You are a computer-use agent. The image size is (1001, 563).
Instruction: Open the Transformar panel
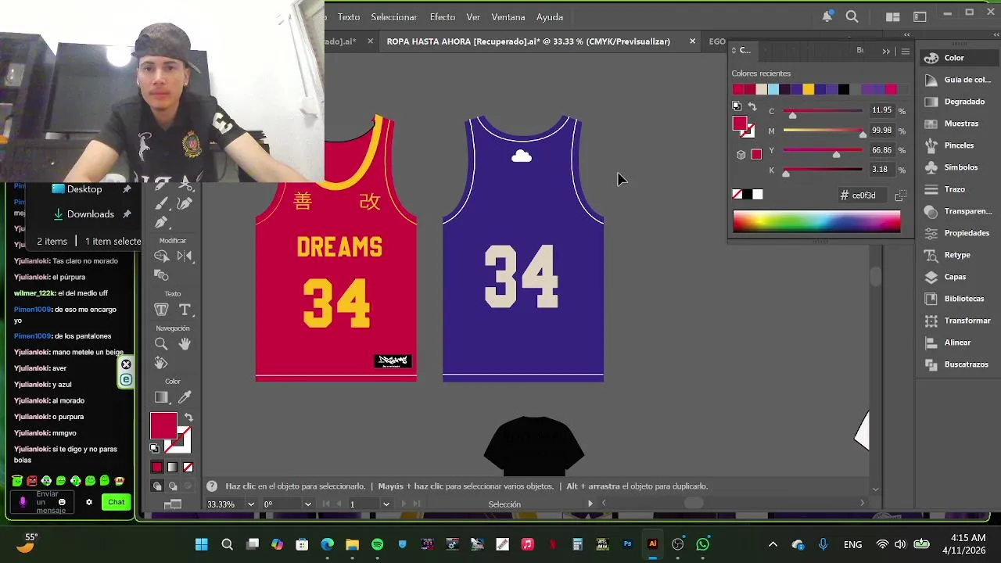coord(957,321)
